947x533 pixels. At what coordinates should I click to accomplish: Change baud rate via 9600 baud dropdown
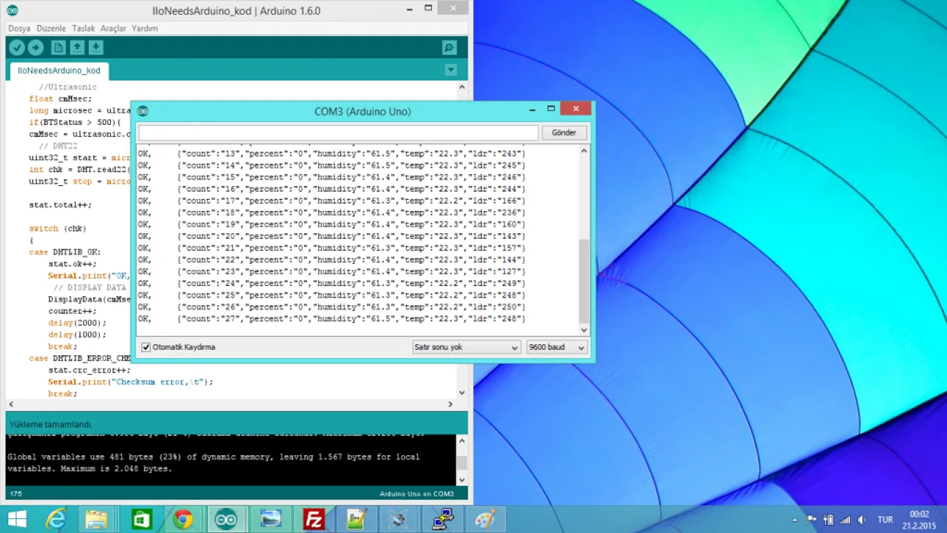click(x=555, y=346)
